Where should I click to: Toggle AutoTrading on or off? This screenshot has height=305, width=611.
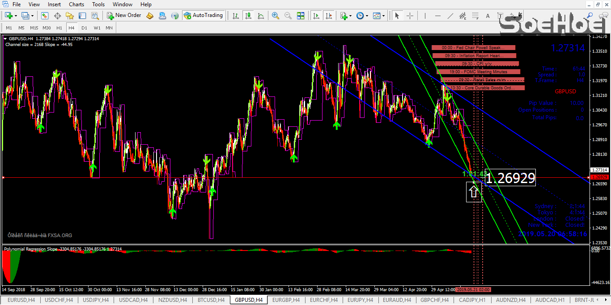(x=204, y=15)
